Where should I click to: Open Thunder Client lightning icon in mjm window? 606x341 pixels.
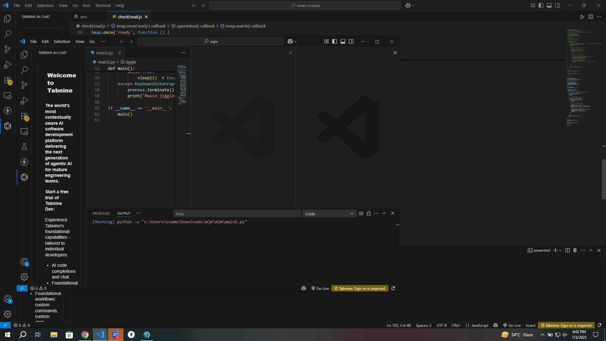point(24,162)
